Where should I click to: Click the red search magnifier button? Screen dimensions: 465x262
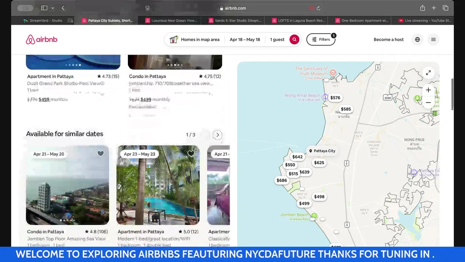click(x=294, y=39)
